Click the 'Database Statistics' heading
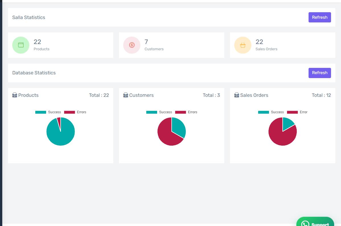 (34, 73)
